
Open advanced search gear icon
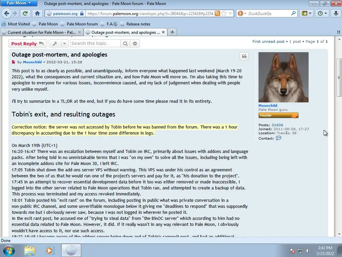(135, 44)
